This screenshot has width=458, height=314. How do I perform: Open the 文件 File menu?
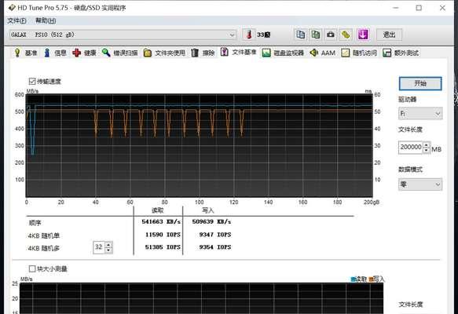pyautogui.click(x=16, y=20)
